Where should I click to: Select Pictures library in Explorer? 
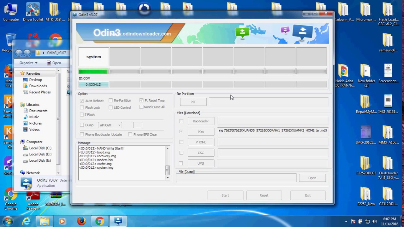click(x=35, y=123)
